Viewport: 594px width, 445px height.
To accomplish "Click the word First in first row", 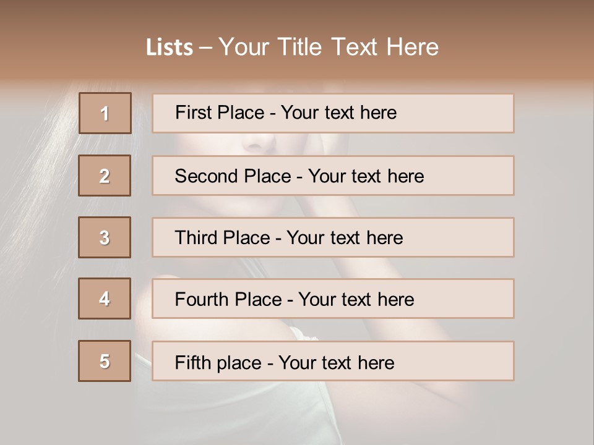I will tap(192, 112).
